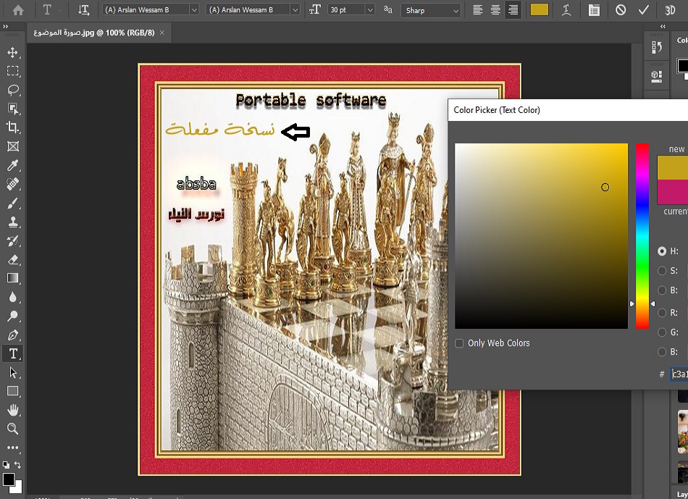
Task: Select the R: red radio button
Action: pyautogui.click(x=662, y=313)
